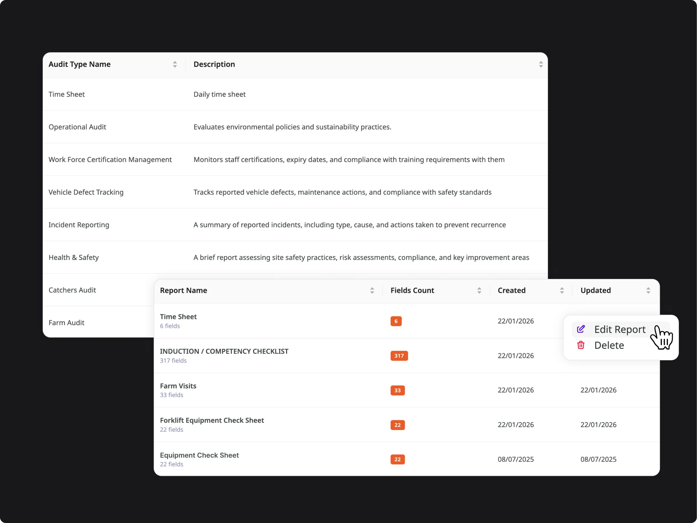Click the Description column sort arrows
Viewport: 697px width, 523px height.
click(541, 64)
